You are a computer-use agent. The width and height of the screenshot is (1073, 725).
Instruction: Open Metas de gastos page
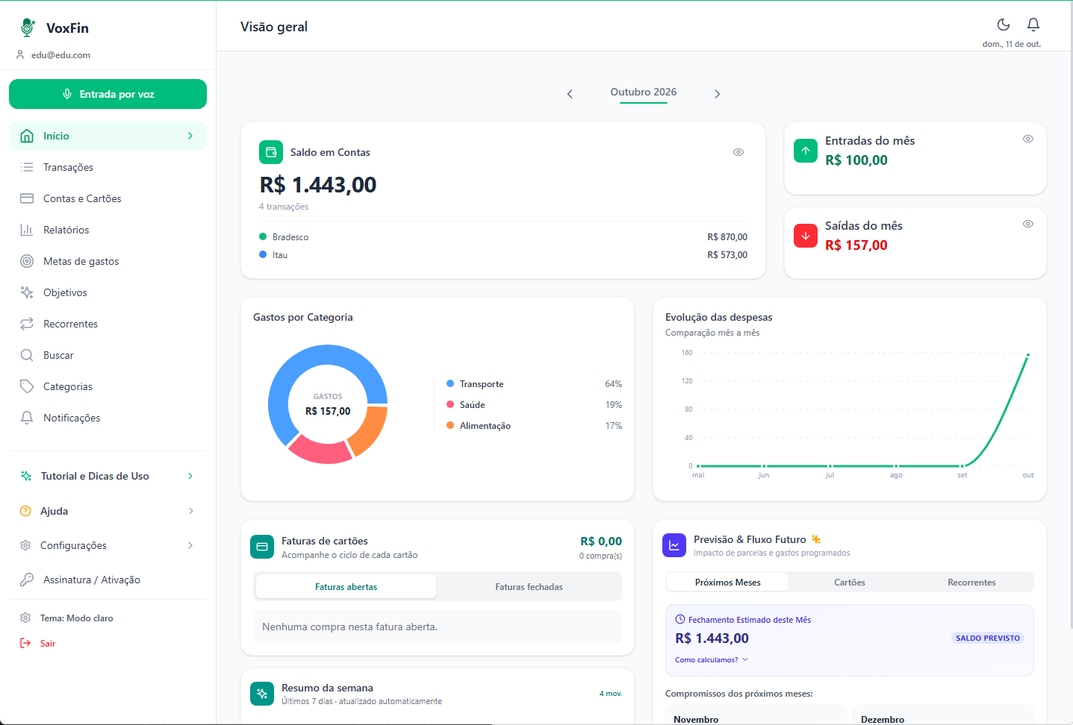click(108, 261)
